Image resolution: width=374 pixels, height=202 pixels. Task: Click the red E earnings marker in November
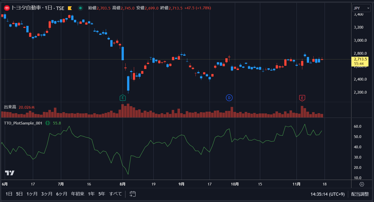[x=302, y=98]
